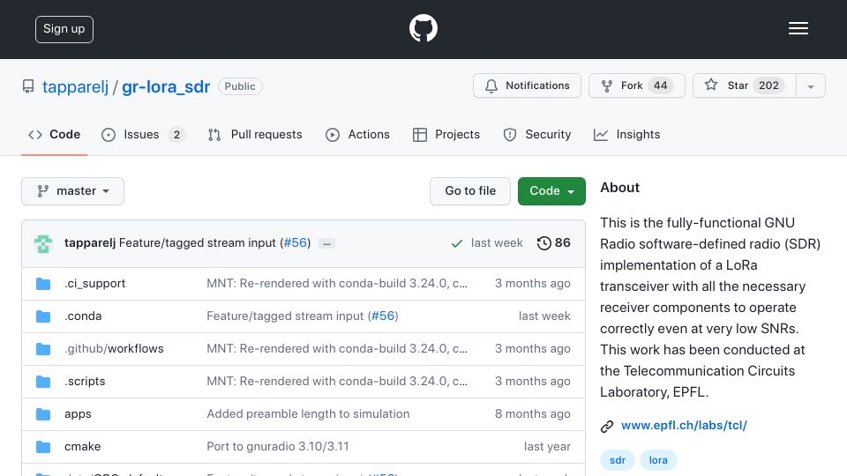Open the .ci_support folder
The width and height of the screenshot is (847, 476).
pos(95,283)
